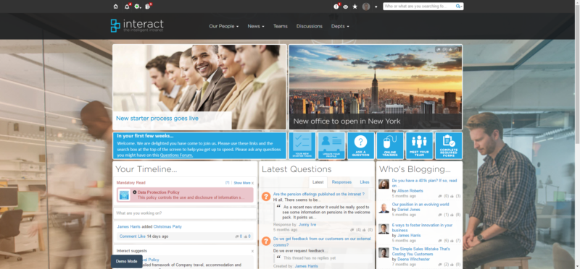580x269 pixels.
Task: Open Alison Roberts author link
Action: click(410, 191)
